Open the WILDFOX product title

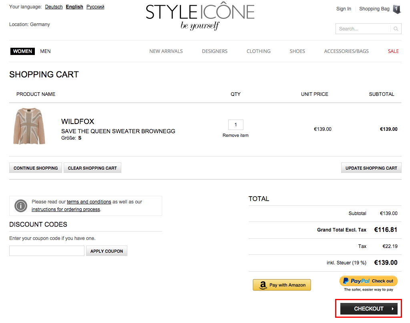[x=78, y=122]
